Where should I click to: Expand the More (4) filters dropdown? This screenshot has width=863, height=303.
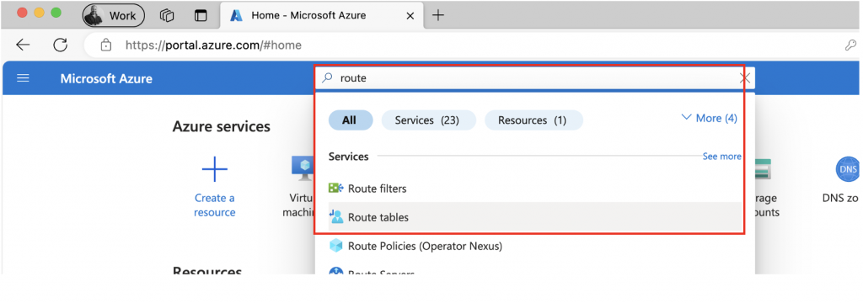point(710,118)
